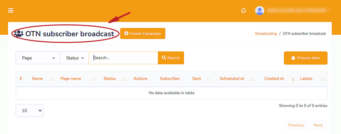Sort by Labels column arrows
Image resolution: width=341 pixels, height=134 pixels.
(323, 79)
